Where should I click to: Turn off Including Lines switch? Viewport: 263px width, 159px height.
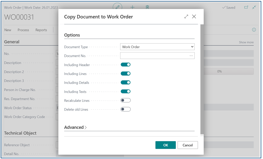pos(125,73)
